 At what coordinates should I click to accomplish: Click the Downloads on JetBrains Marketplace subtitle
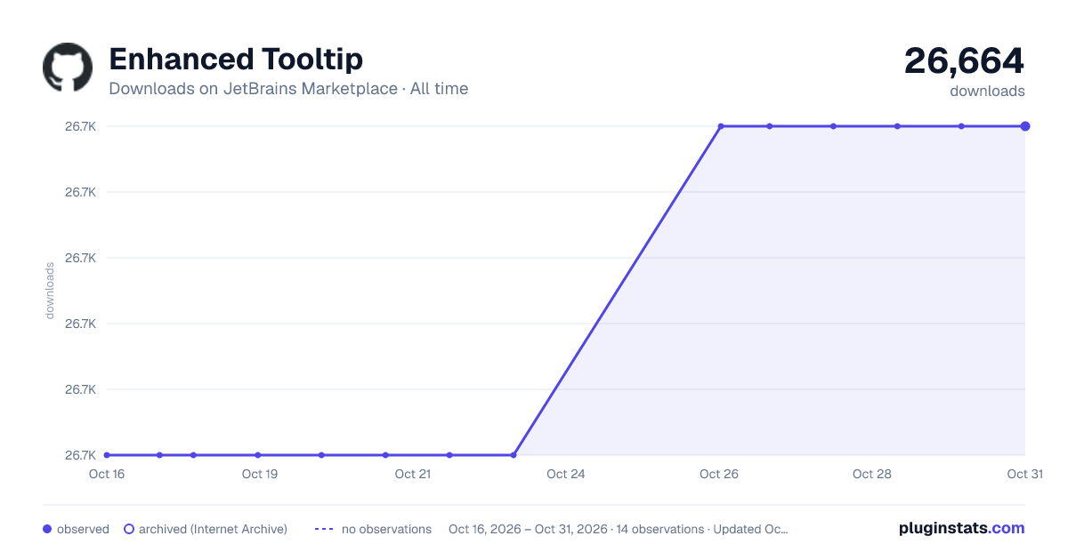click(288, 89)
